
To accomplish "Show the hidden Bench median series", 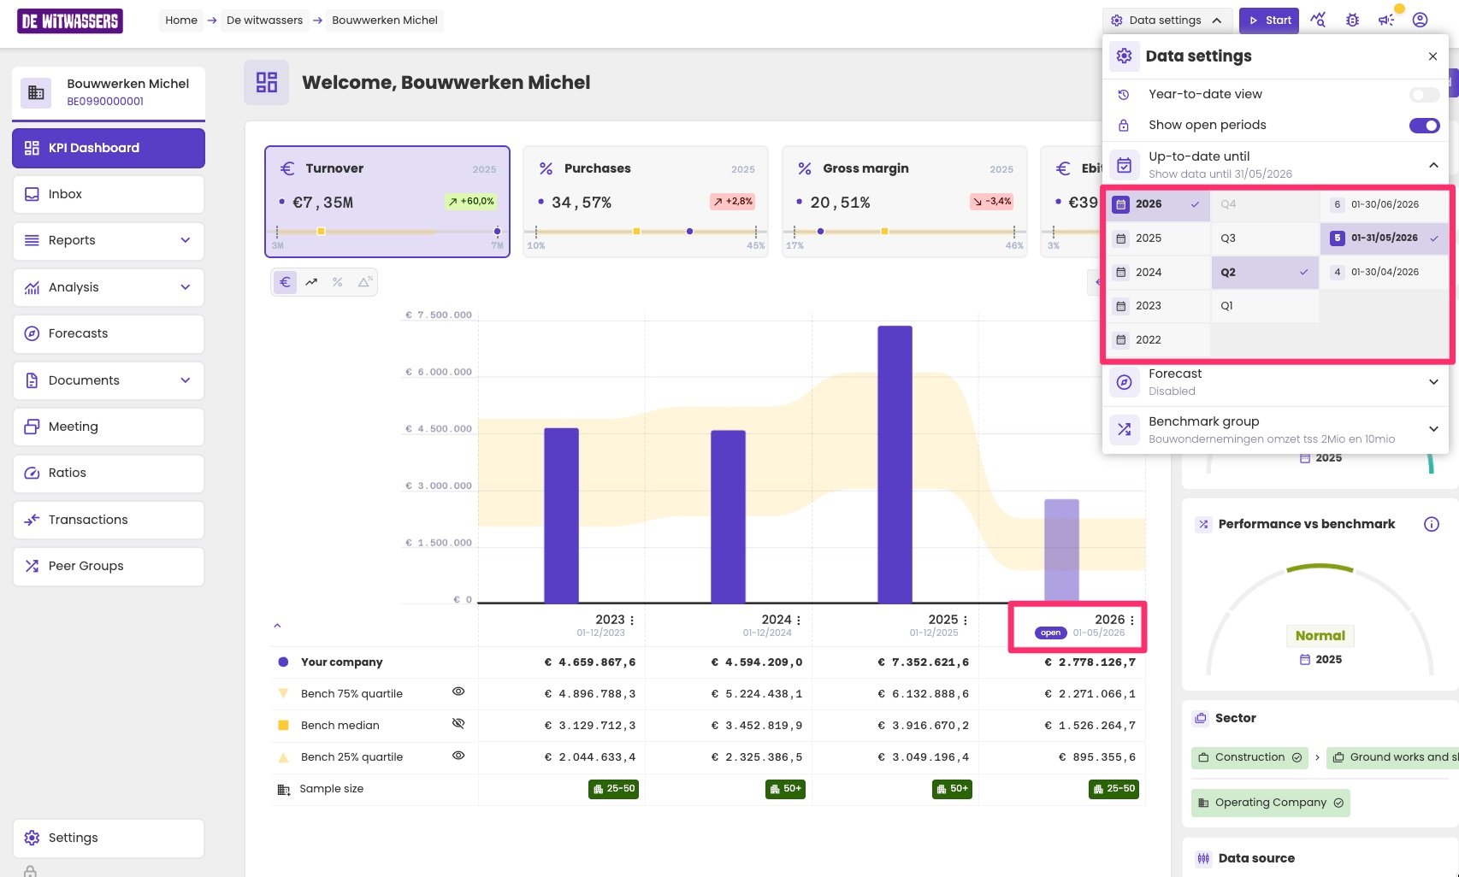I will (x=458, y=723).
